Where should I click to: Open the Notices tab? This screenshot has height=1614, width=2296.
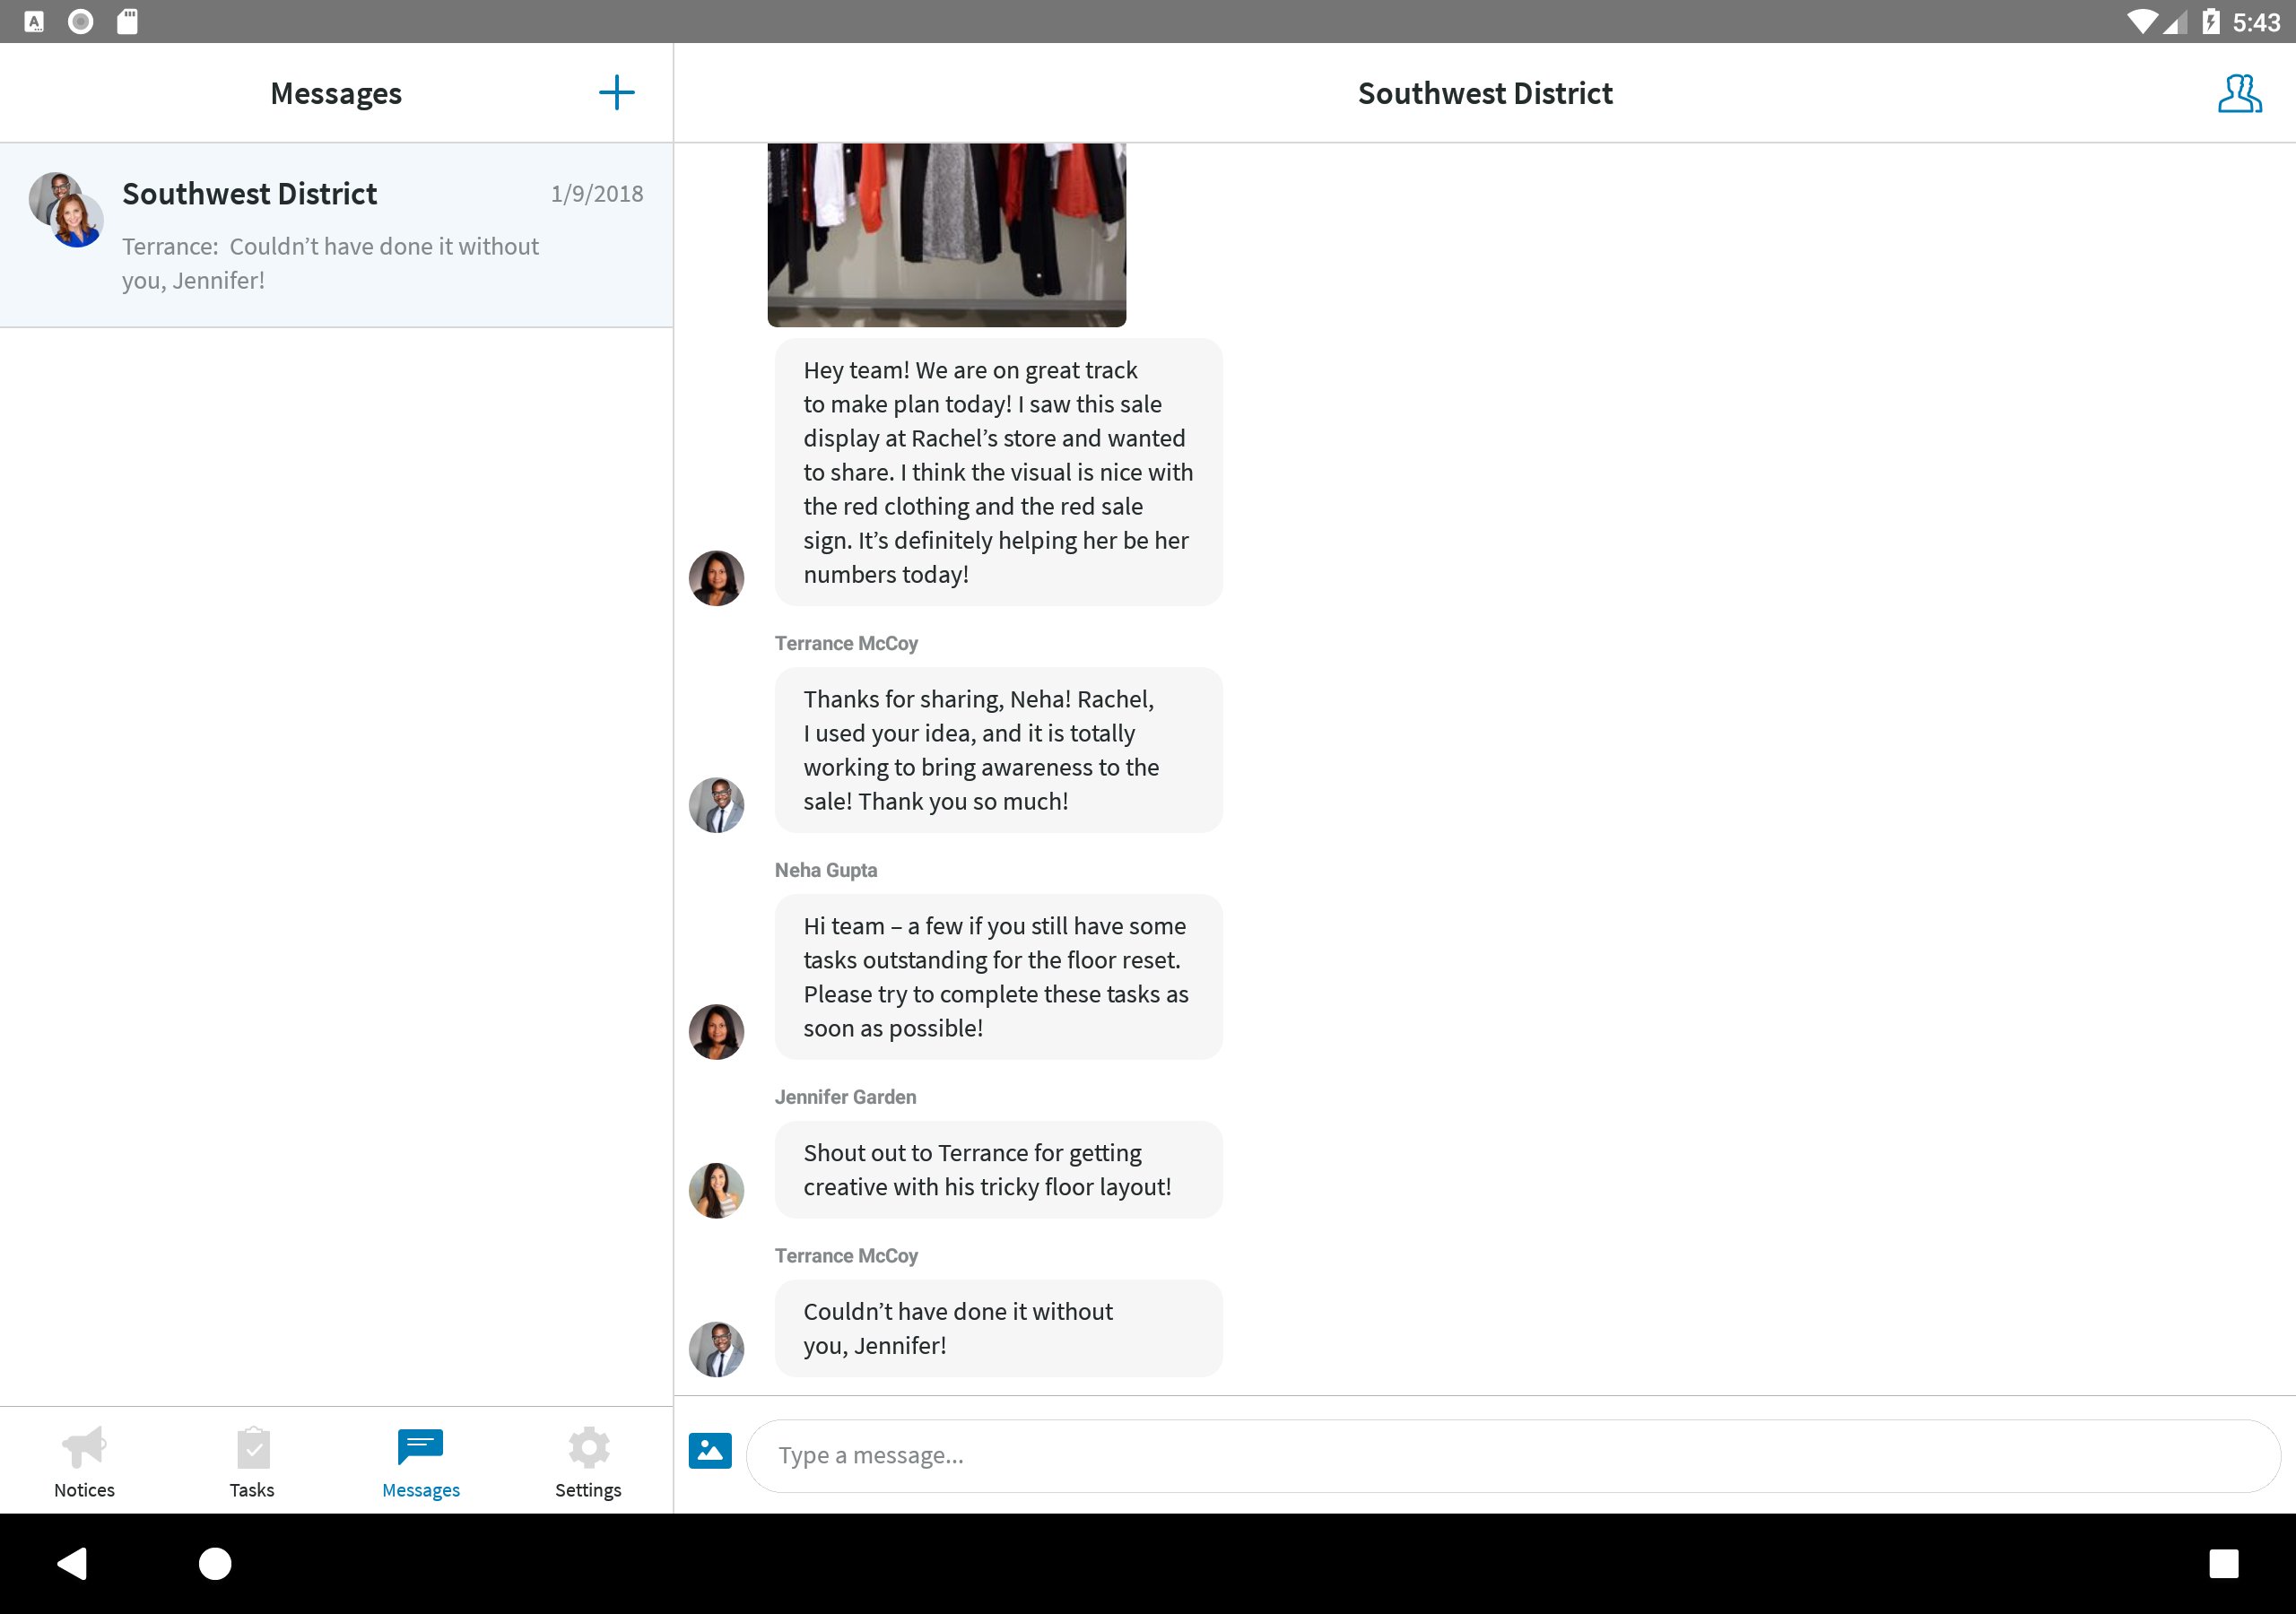(x=84, y=1461)
